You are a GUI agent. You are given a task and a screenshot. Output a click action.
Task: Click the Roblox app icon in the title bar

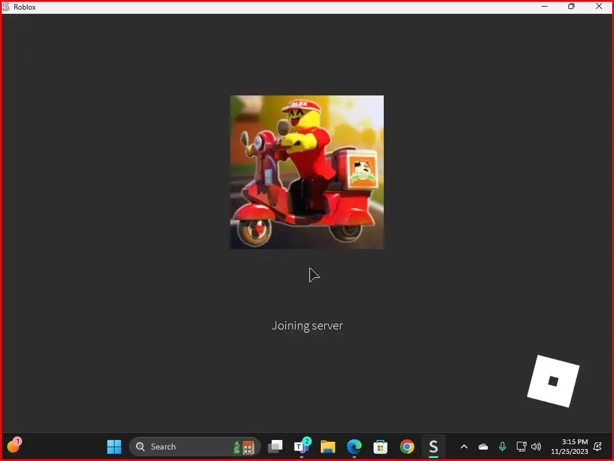[6, 7]
